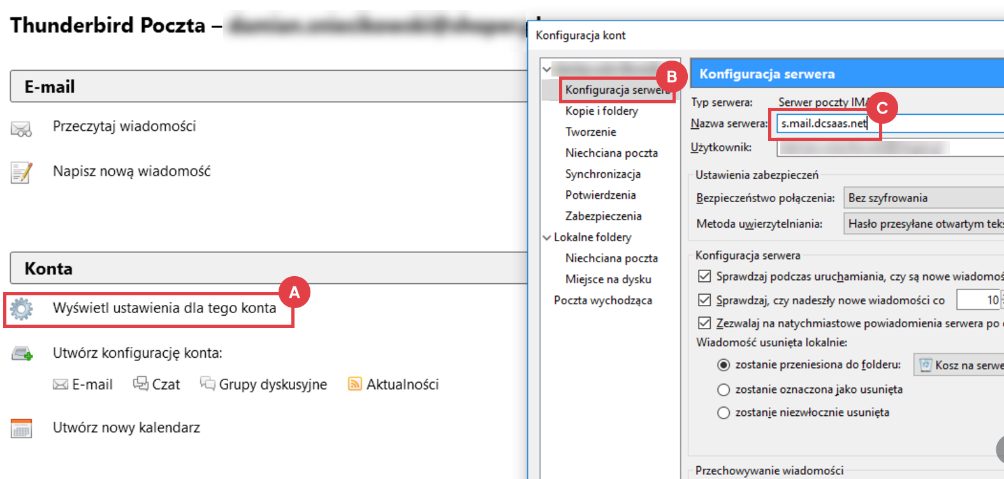This screenshot has height=479, width=1004.
Task: Open Wyświetl ustawienia dla tego konta
Action: click(x=164, y=308)
